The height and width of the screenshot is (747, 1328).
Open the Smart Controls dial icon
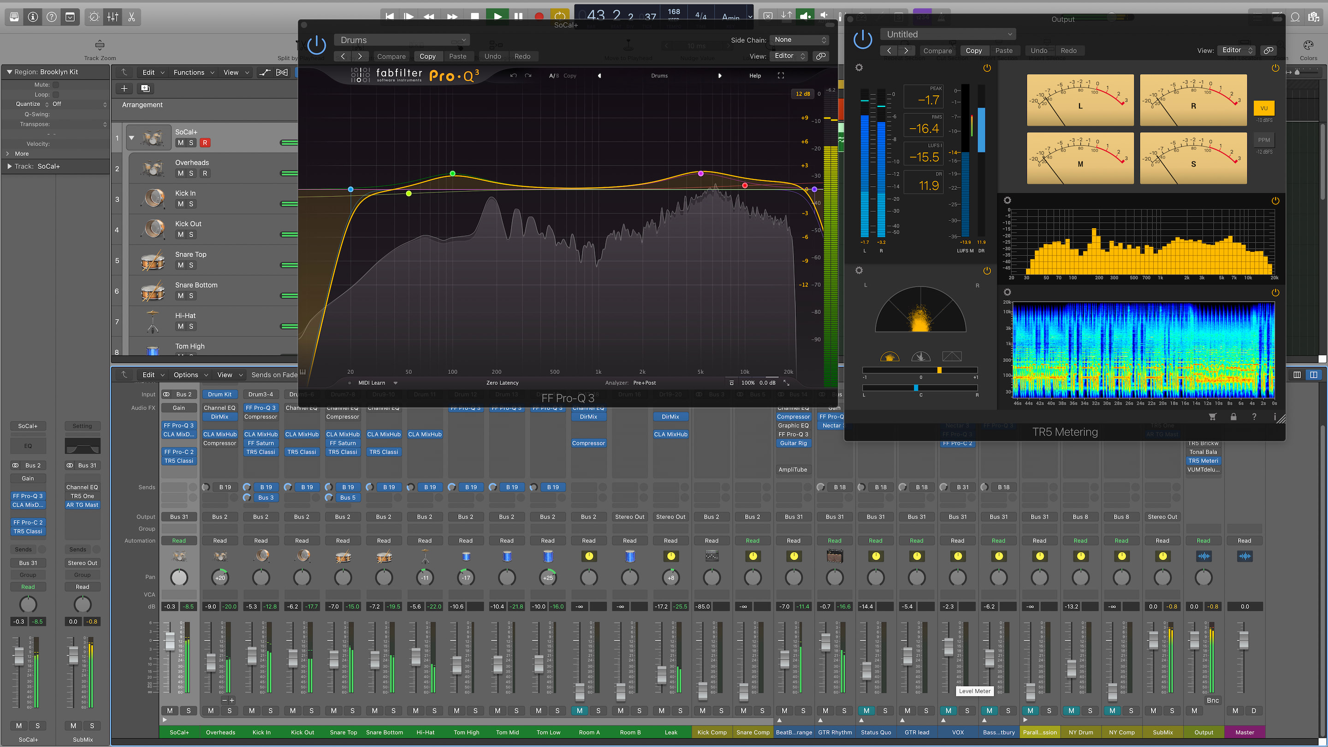(94, 17)
